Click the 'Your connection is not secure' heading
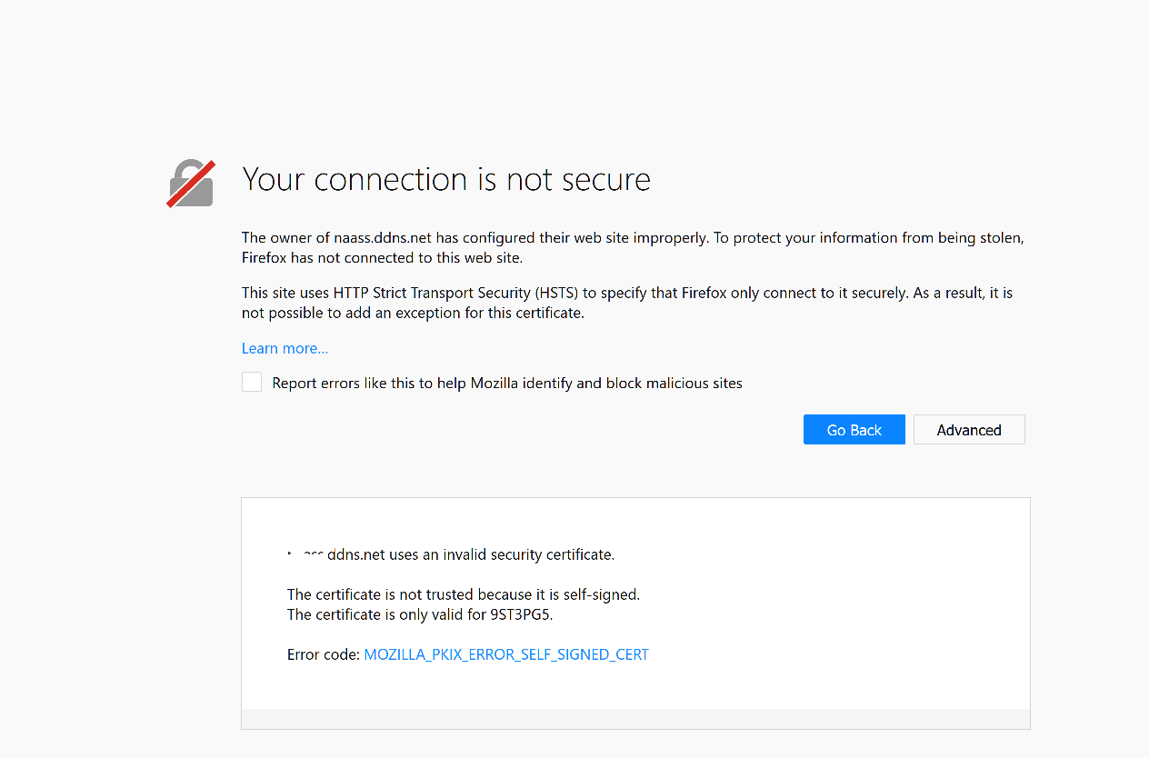The image size is (1149, 758). 445,180
